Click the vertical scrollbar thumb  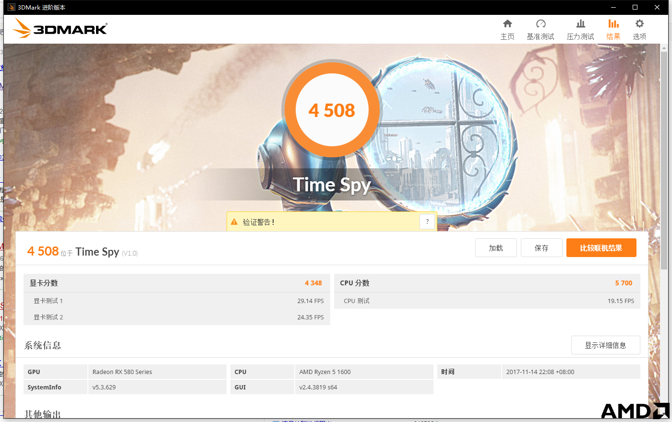(x=664, y=161)
